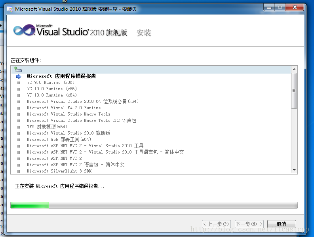Select Microsoft Silverlight 3 SDK entry
This screenshot has height=237, width=314.
coord(59,171)
